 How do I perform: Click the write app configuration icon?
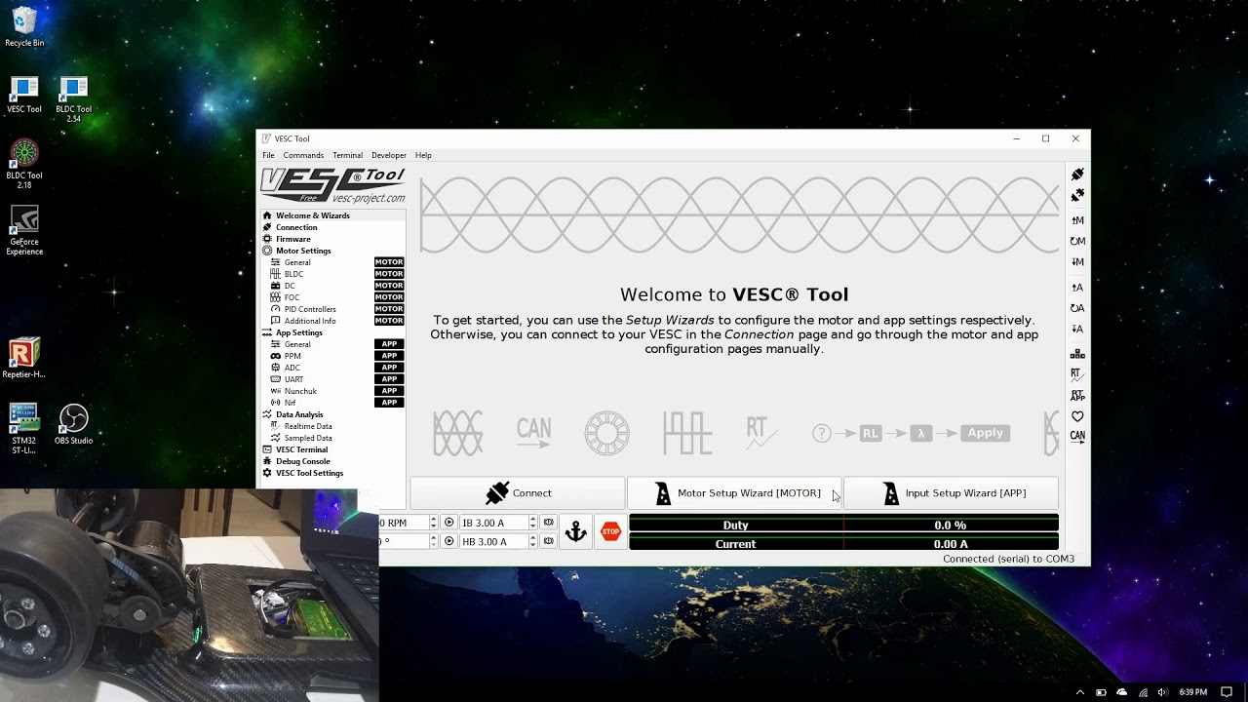click(1077, 330)
